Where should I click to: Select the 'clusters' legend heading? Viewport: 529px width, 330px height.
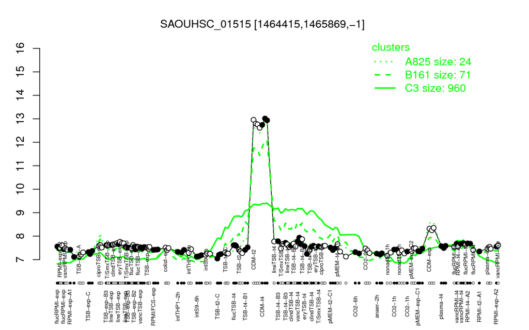(x=391, y=47)
